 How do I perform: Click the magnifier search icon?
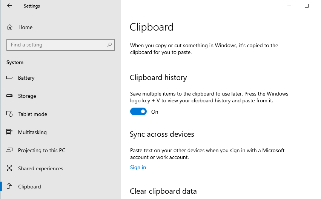109,45
